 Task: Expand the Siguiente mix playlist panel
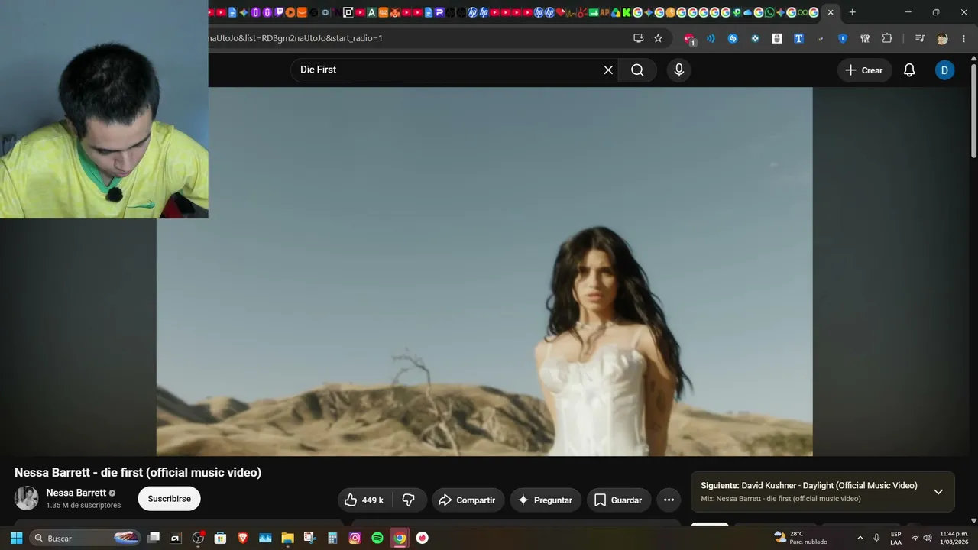click(x=938, y=492)
